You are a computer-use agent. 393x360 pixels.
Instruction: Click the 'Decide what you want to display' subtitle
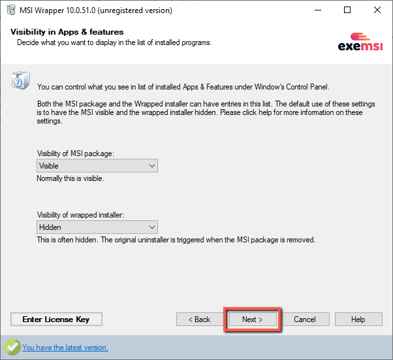114,42
